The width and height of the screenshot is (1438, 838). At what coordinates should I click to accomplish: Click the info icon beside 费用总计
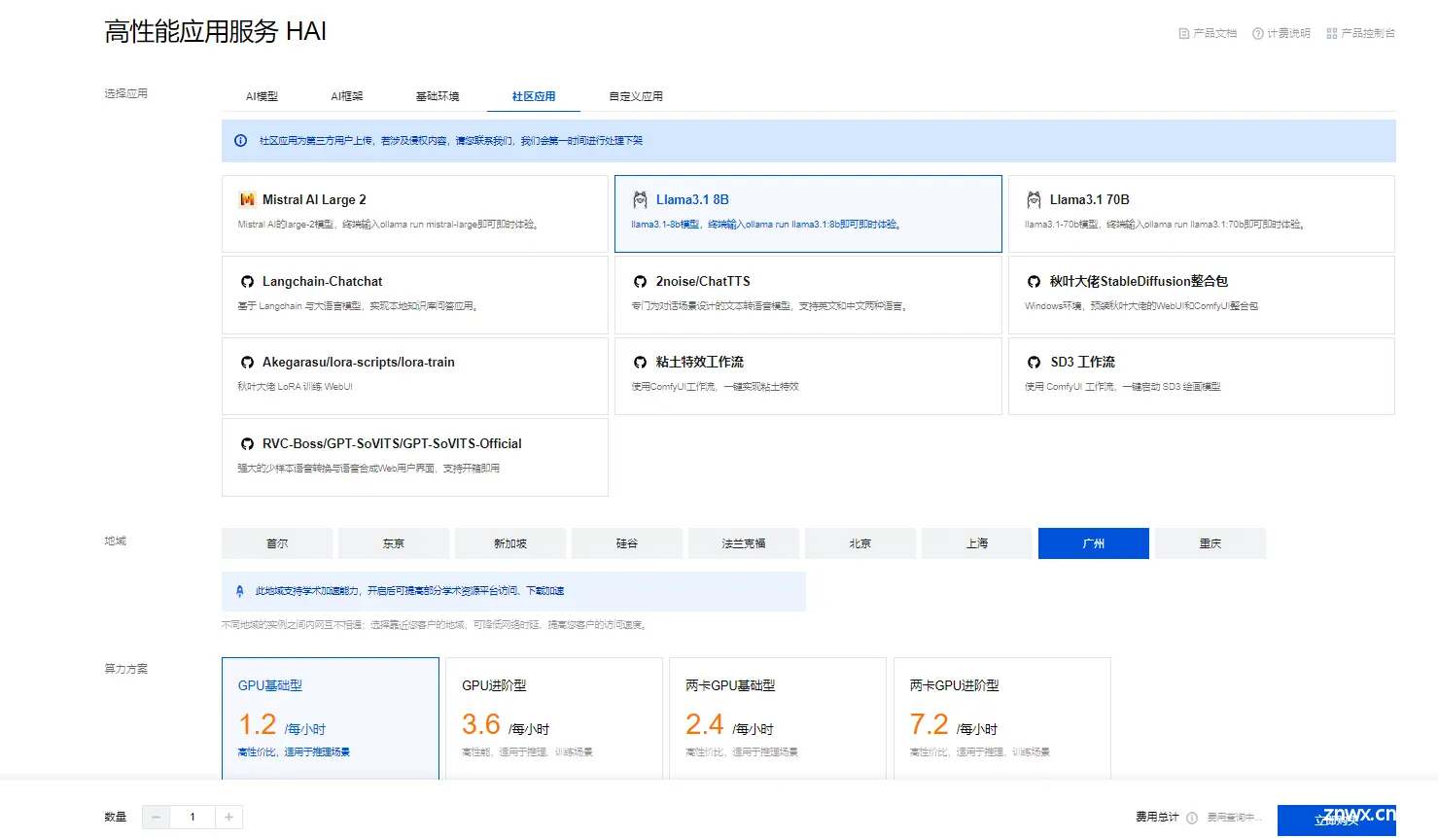1192,818
